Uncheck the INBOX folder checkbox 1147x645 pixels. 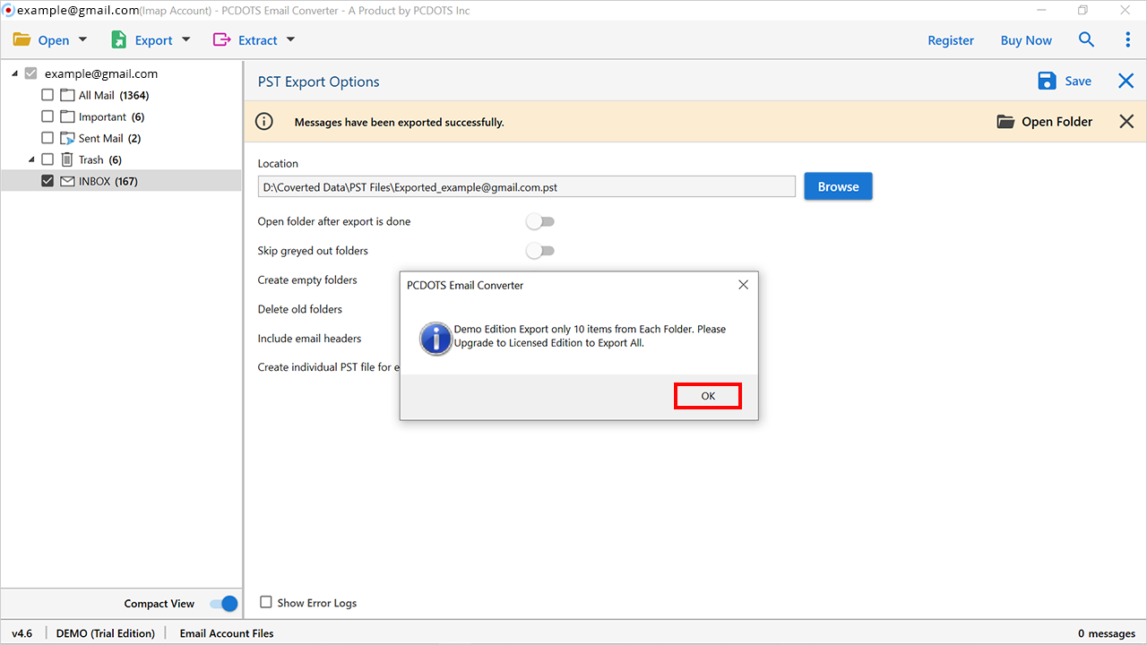pos(47,181)
